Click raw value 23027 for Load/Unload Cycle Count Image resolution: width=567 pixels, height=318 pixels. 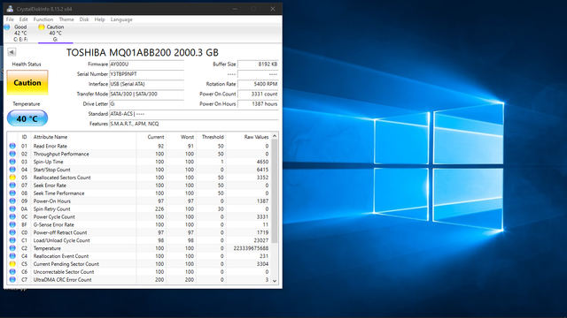click(261, 240)
